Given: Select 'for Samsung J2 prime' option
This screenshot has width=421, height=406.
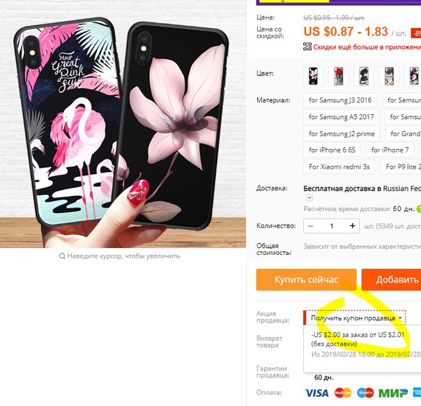Looking at the screenshot, I should click(x=342, y=134).
